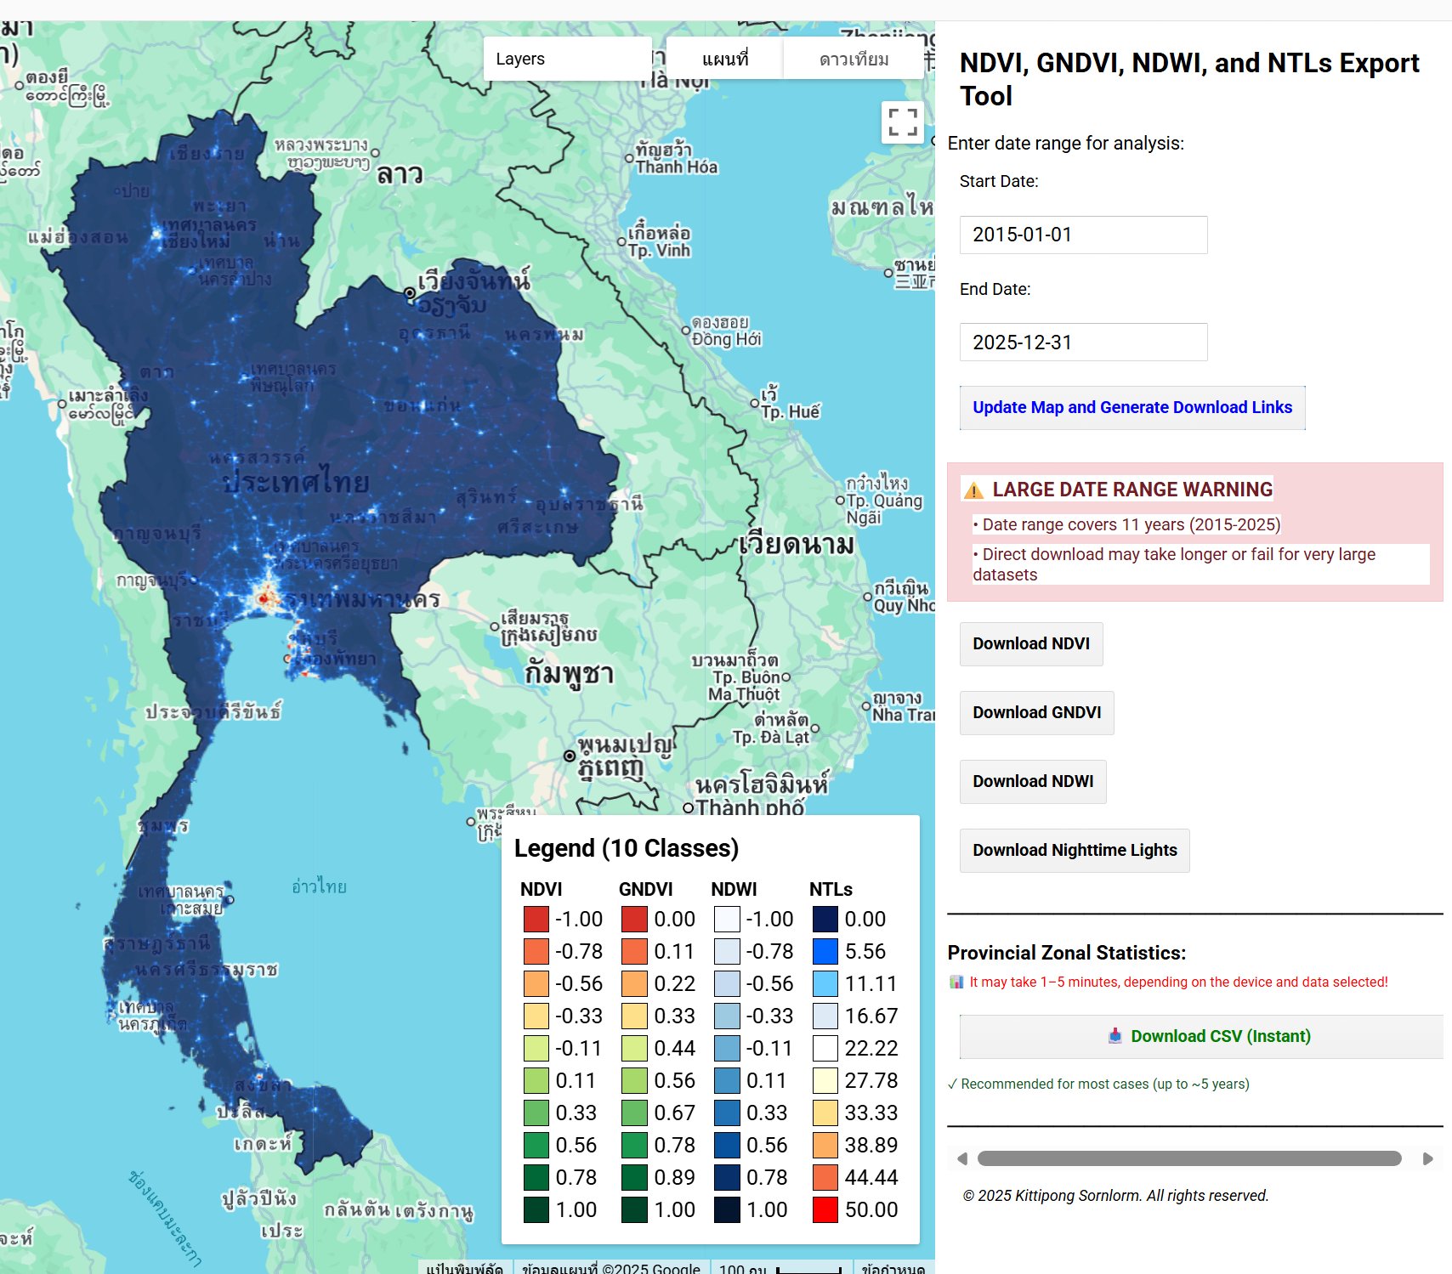Screen dimensions: 1452x1274
Task: Click 'LARGE DATE RANGE WARNING' text
Action: 1132,490
